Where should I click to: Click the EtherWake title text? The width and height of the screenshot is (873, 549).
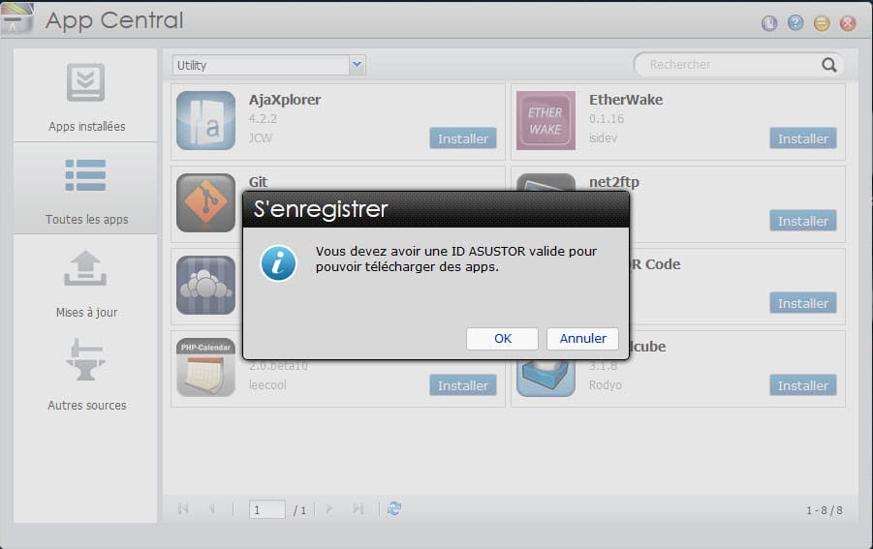coord(626,100)
